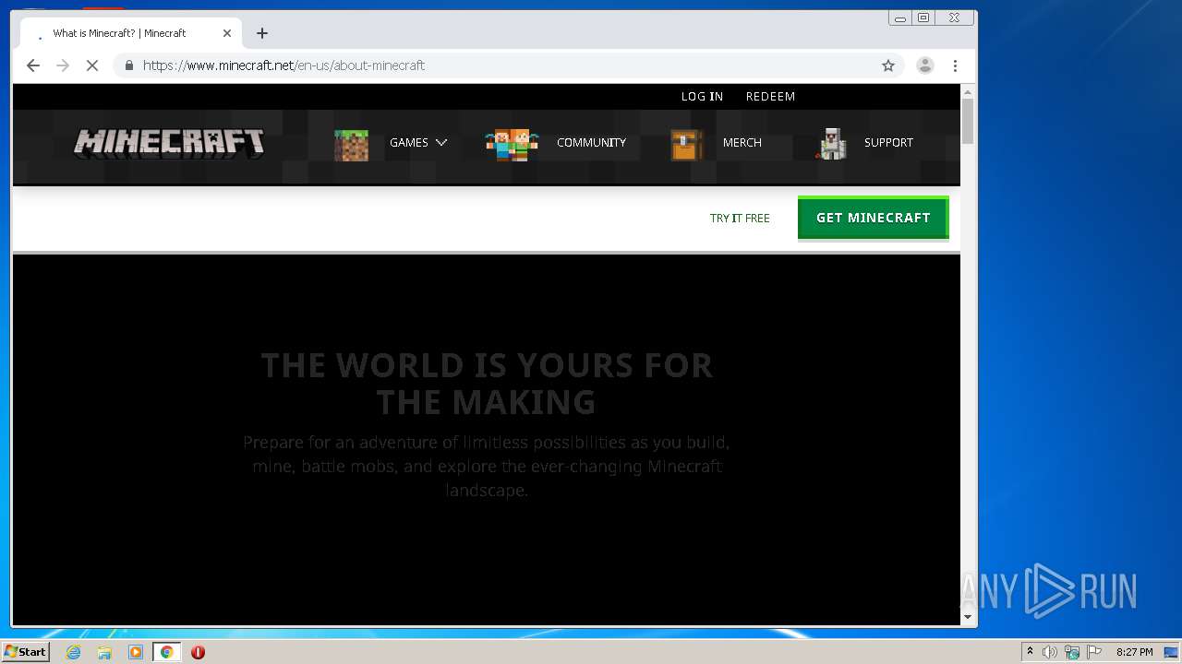Click the chest Merch icon
This screenshot has width=1182, height=664.
click(685, 145)
